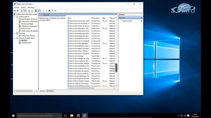Collapse the Services et applications node
The image size is (211, 118).
tap(15, 38)
